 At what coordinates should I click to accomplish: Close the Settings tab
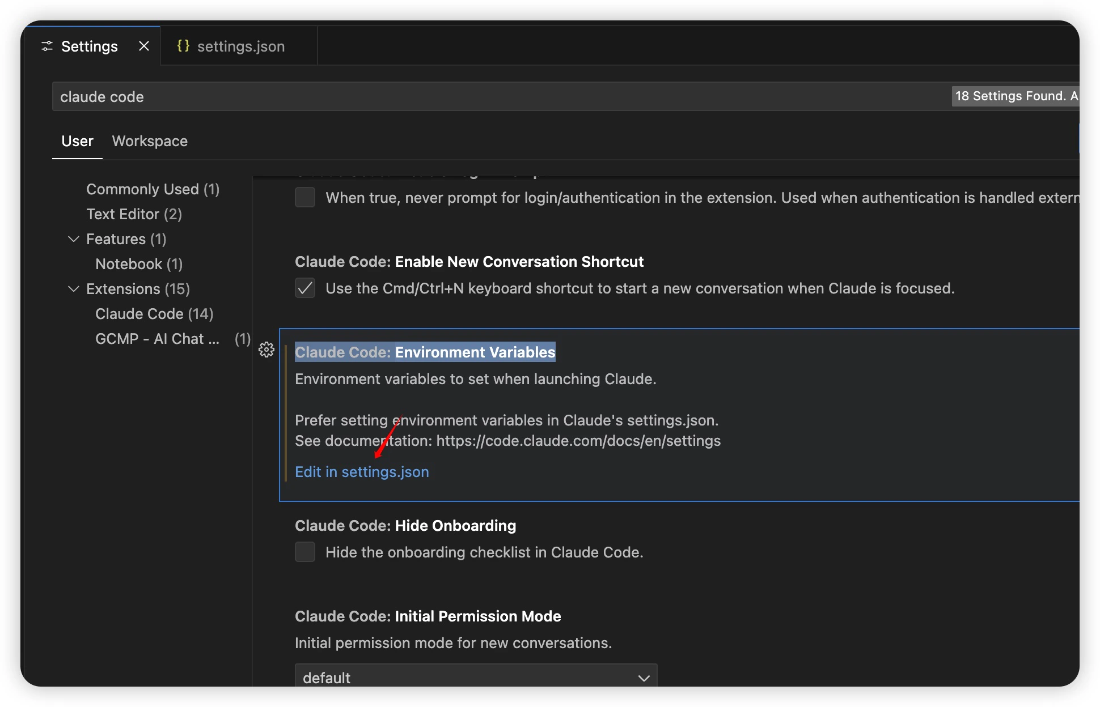coord(144,46)
